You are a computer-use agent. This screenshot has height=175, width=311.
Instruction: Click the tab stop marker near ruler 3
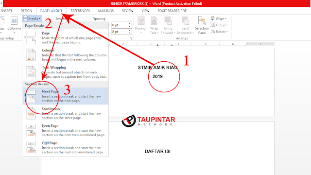(157, 45)
